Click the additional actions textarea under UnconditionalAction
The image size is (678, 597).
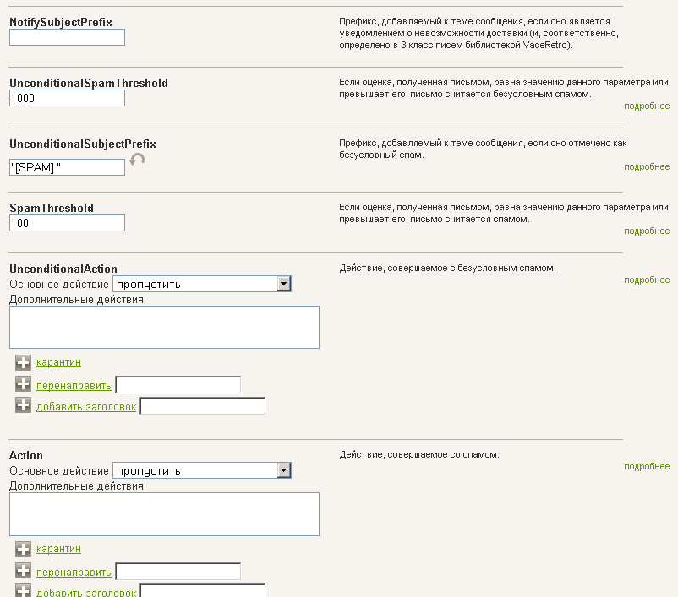[x=164, y=327]
